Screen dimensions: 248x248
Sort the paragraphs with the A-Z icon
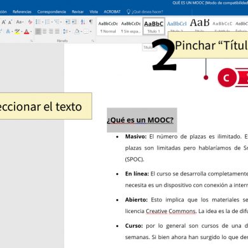[x=83, y=22]
